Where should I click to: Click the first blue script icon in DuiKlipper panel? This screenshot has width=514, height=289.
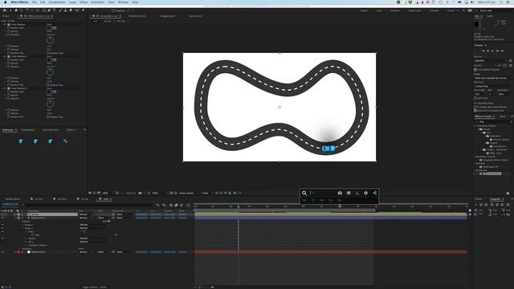click(x=21, y=141)
